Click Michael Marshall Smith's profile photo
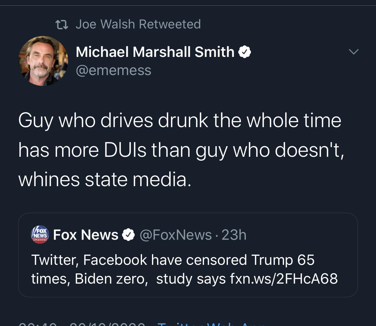The width and height of the screenshot is (376, 326). pyautogui.click(x=43, y=61)
